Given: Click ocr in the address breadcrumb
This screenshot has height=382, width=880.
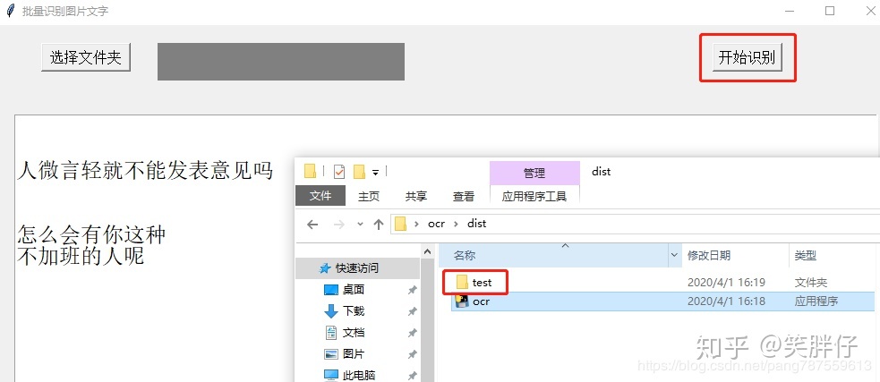Looking at the screenshot, I should [436, 224].
